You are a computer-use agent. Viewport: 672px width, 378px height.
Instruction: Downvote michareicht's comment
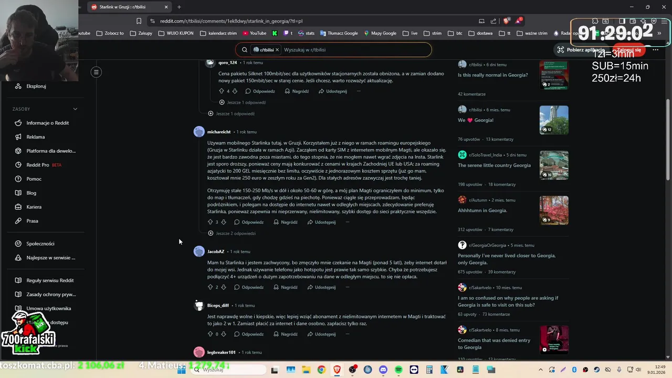pyautogui.click(x=223, y=222)
